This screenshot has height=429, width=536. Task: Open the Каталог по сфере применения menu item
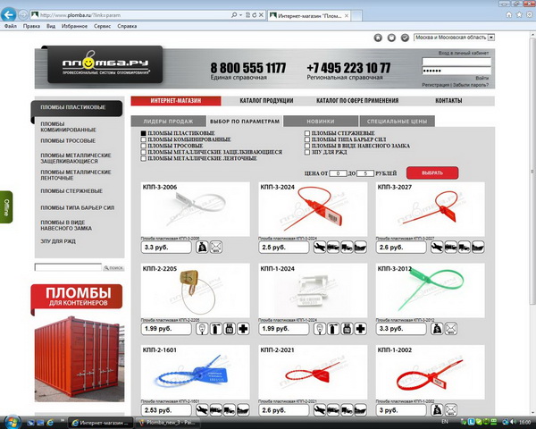pyautogui.click(x=357, y=101)
